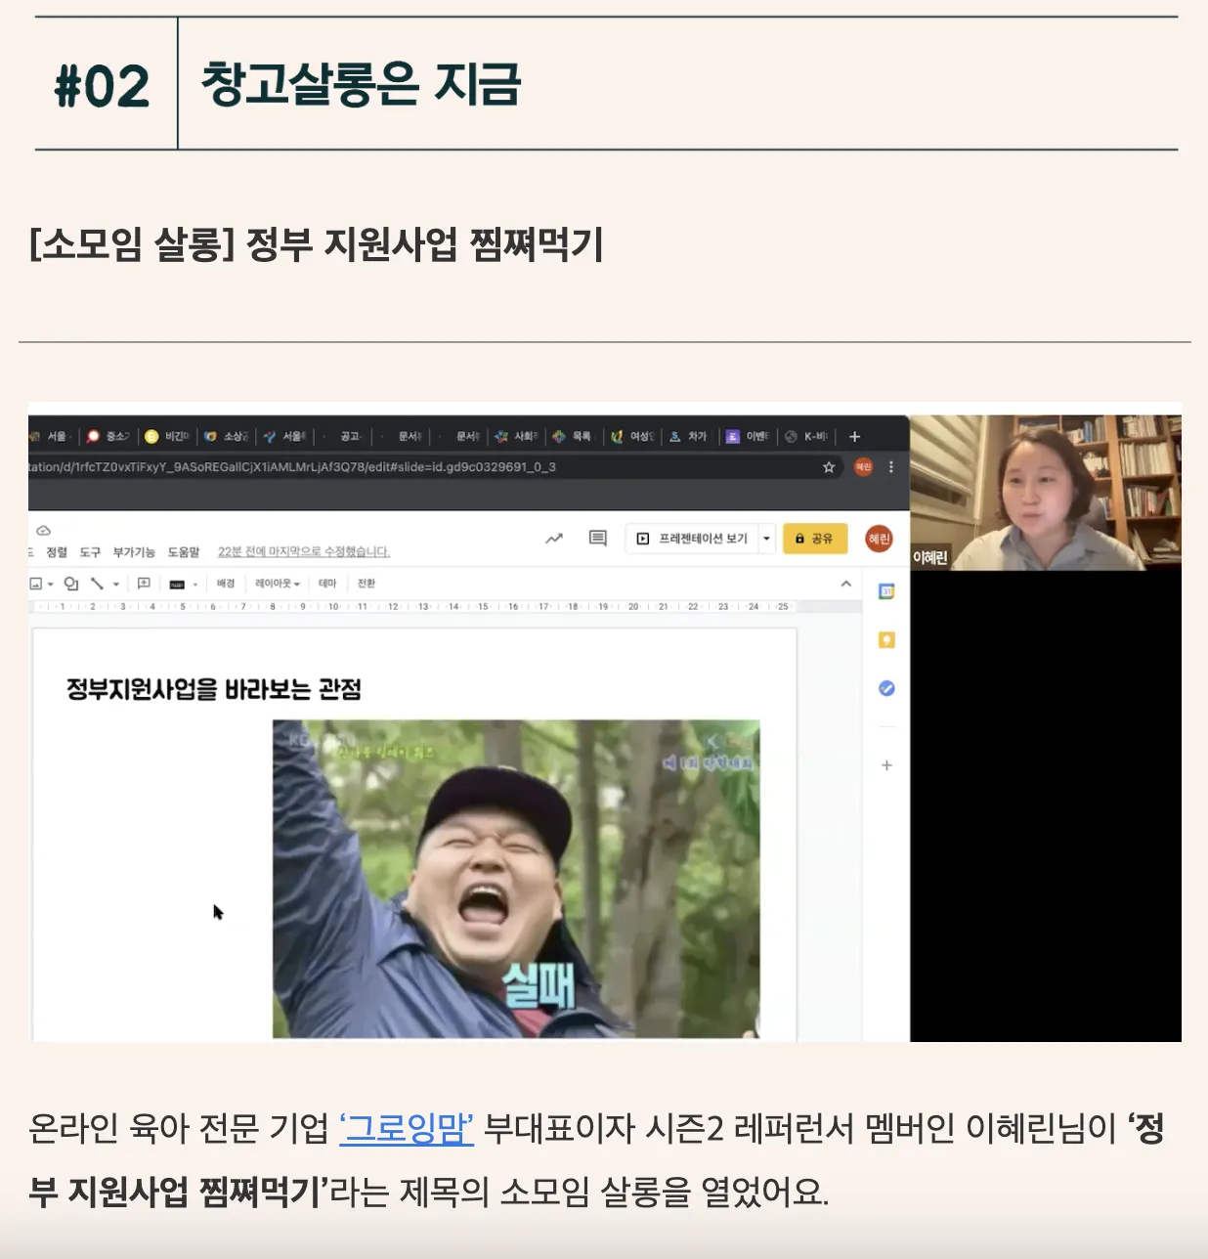Image resolution: width=1208 pixels, height=1259 pixels.
Task: Switch to the 목록 browser tab
Action: [575, 436]
